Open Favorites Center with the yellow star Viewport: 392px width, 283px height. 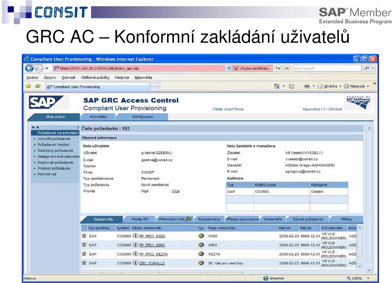(29, 86)
